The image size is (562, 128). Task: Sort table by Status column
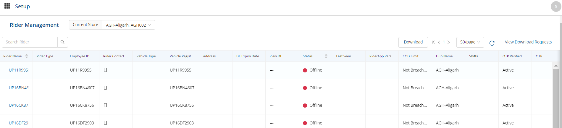coord(326,56)
